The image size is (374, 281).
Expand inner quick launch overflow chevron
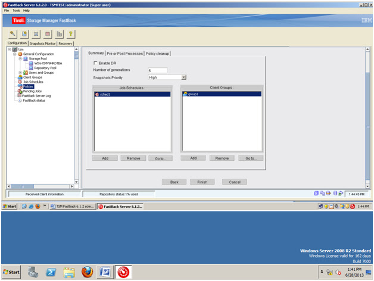tap(44, 205)
